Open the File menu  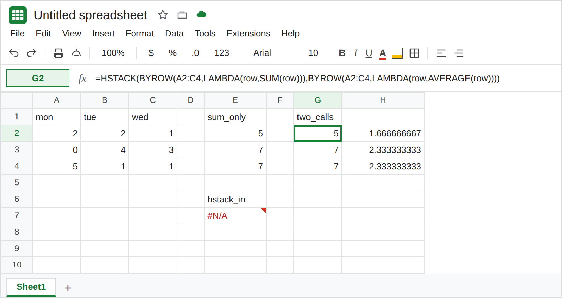(18, 33)
